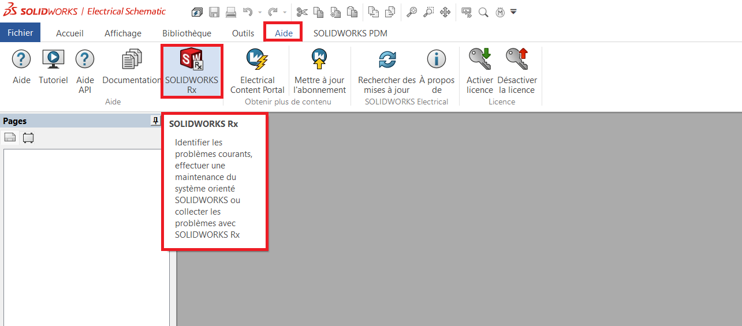Select the zoom window dashed magnifier icon
742x326 pixels.
pyautogui.click(x=428, y=12)
